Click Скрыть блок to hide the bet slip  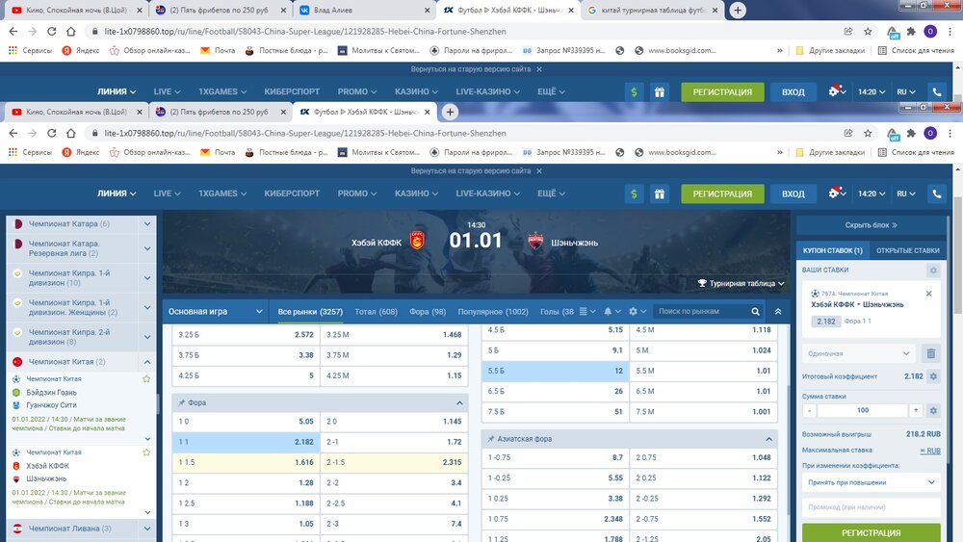tap(871, 225)
